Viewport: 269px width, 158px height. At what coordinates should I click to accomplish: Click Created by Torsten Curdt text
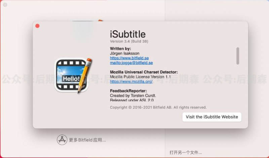click(133, 96)
